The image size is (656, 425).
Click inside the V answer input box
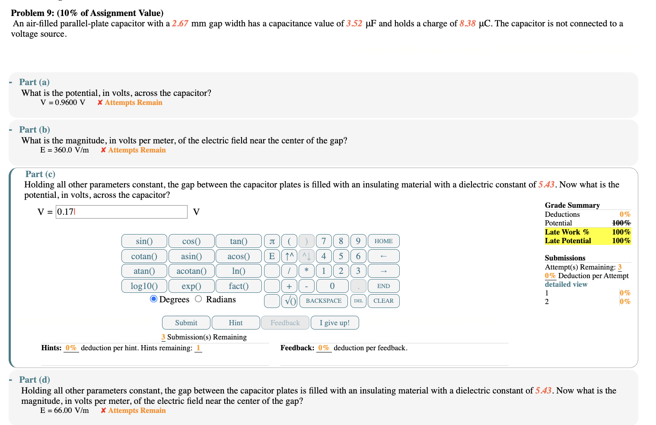click(x=121, y=212)
